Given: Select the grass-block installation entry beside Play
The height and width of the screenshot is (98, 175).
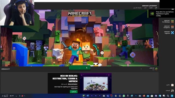Looking at the screenshot, I should pyautogui.click(x=154, y=69).
